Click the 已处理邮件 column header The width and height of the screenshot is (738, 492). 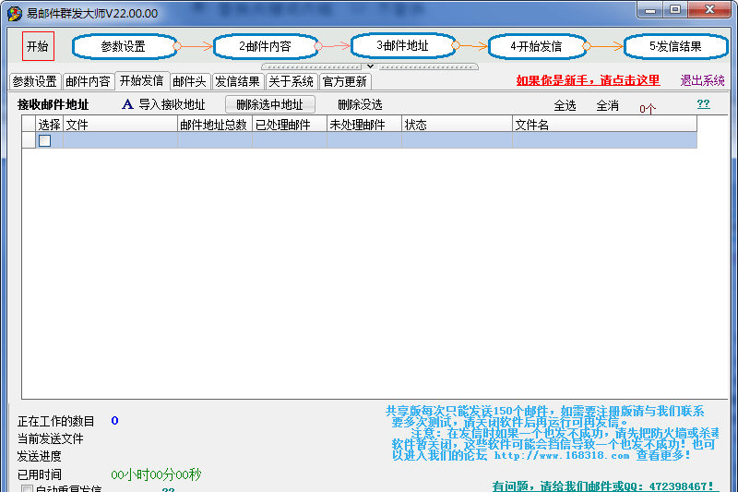[290, 125]
